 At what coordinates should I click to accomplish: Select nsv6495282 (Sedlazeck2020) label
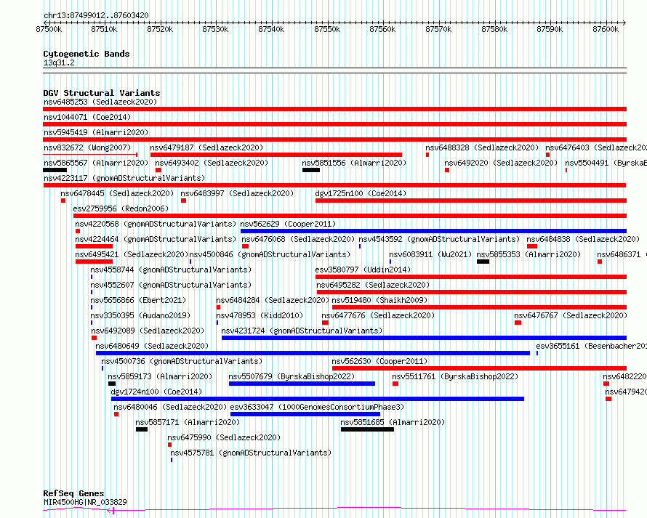coord(373,285)
